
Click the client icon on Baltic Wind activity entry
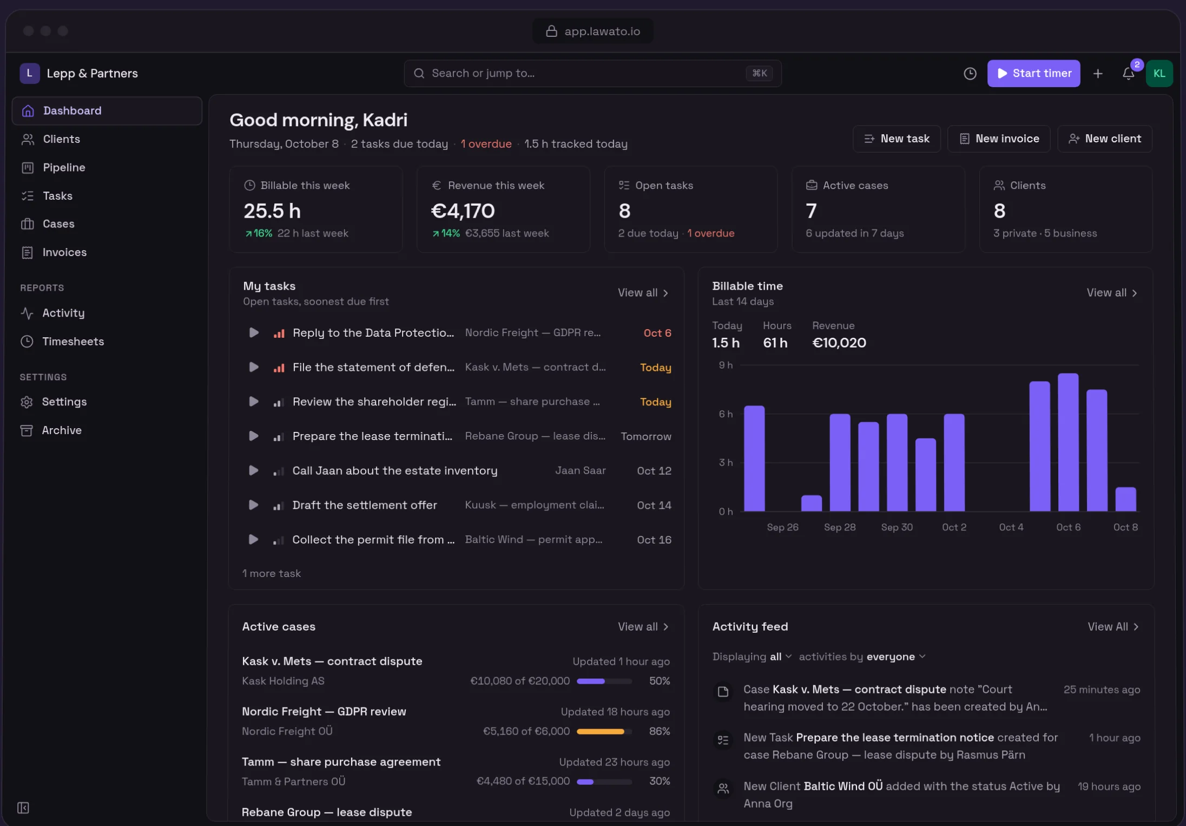point(723,789)
